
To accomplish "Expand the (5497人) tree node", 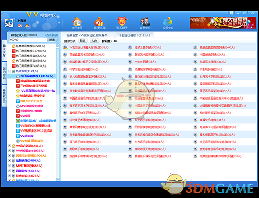I will 10,160.
